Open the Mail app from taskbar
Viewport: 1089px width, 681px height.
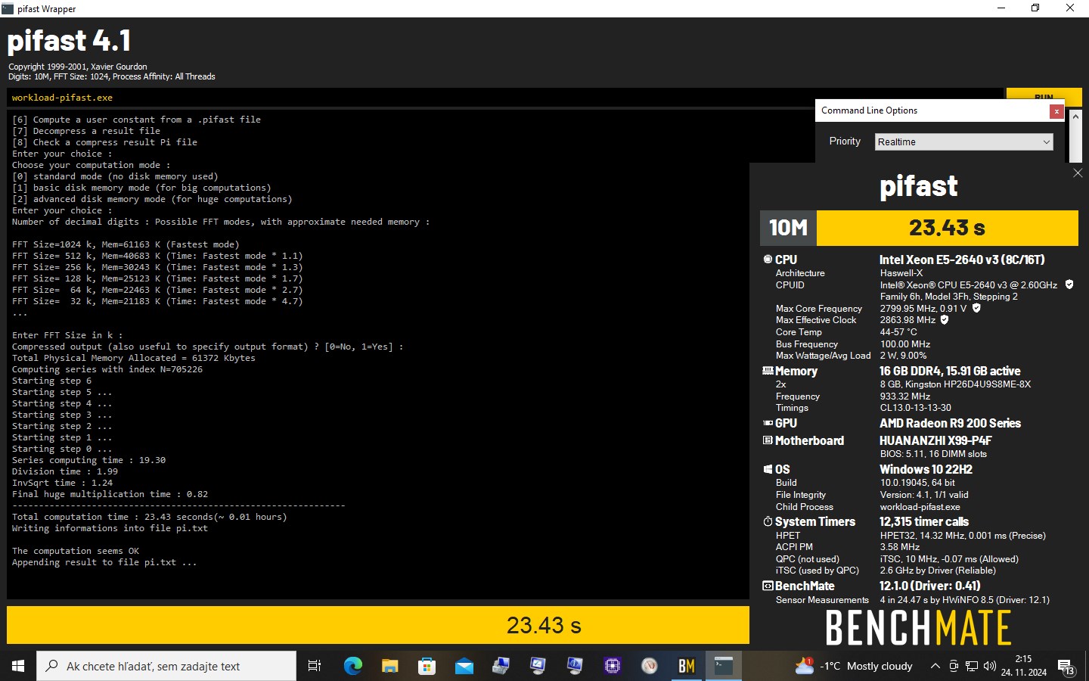(x=464, y=666)
